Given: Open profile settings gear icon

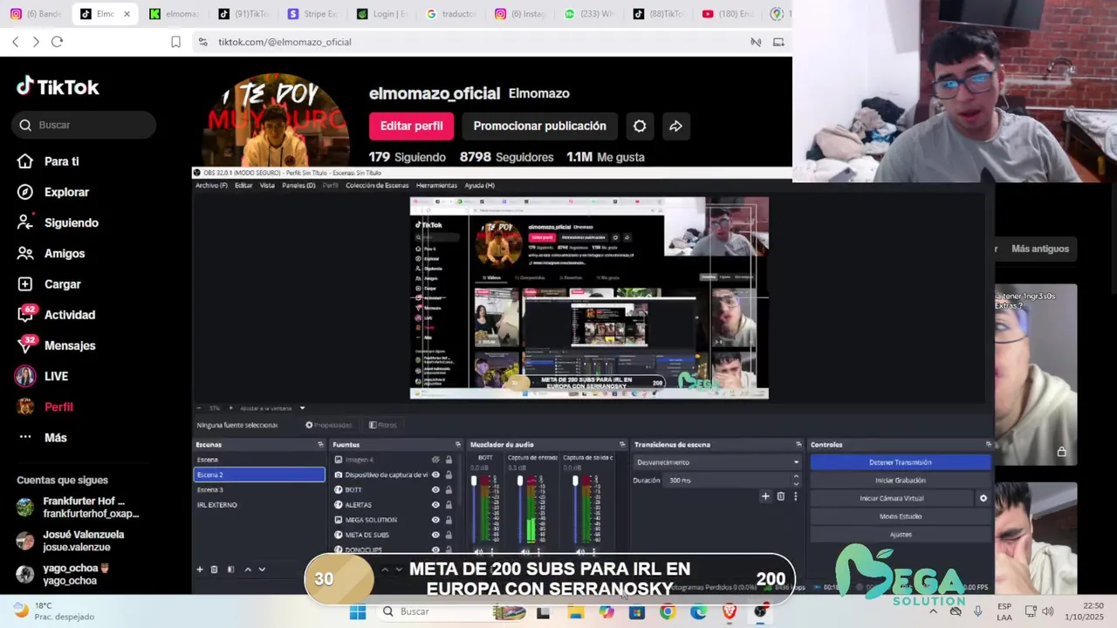Looking at the screenshot, I should point(640,126).
